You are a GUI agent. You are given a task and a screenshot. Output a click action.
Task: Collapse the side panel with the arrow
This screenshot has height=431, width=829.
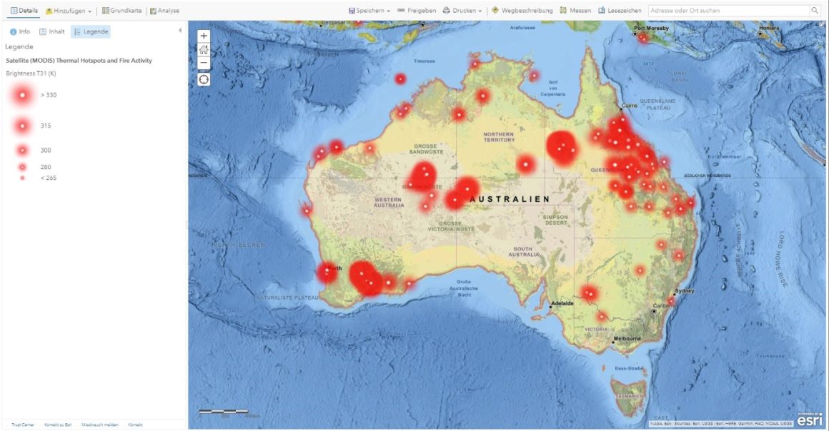(180, 31)
